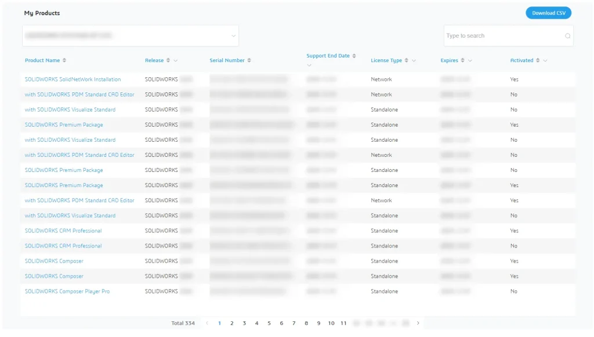Open the activated PDM Standard CAD Editor link

pyautogui.click(x=79, y=200)
